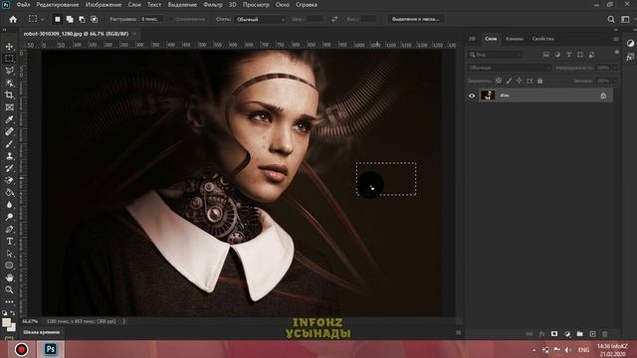Switch to the Каналы tab

tap(515, 39)
